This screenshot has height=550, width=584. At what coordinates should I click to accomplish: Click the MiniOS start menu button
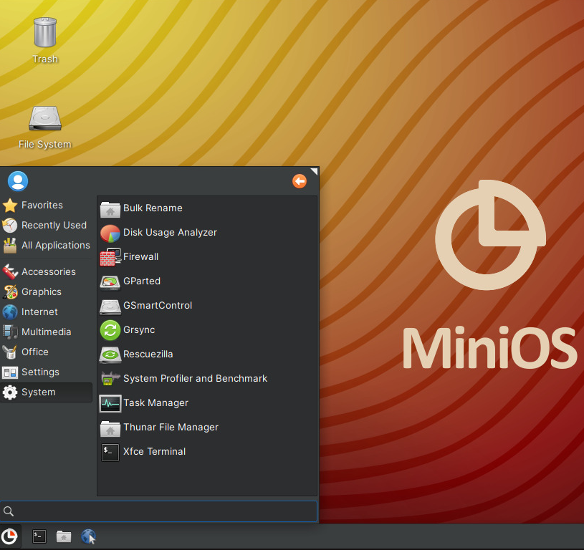tap(10, 536)
